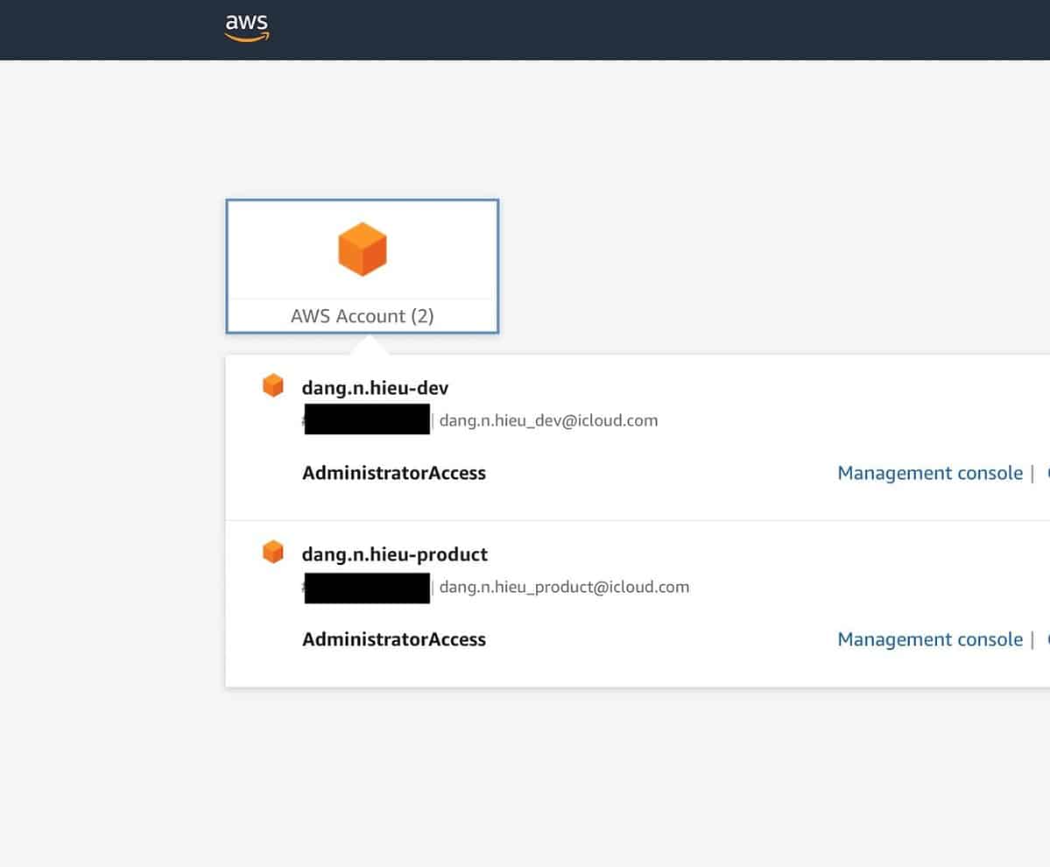Click the large orange cube above AWS Account (2)
The height and width of the screenshot is (867, 1050).
click(x=362, y=248)
